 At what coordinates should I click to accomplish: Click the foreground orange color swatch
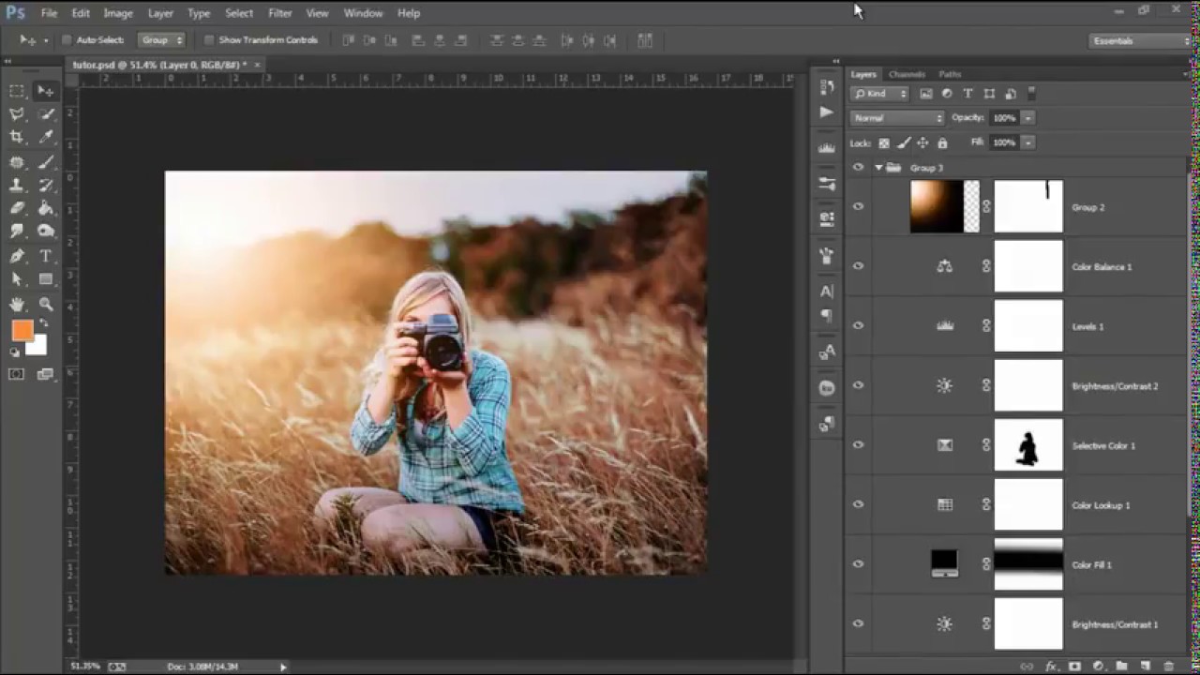(22, 330)
